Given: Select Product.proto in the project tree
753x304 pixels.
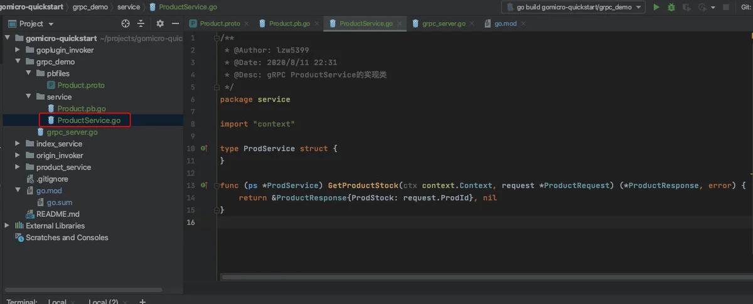Looking at the screenshot, I should (81, 85).
